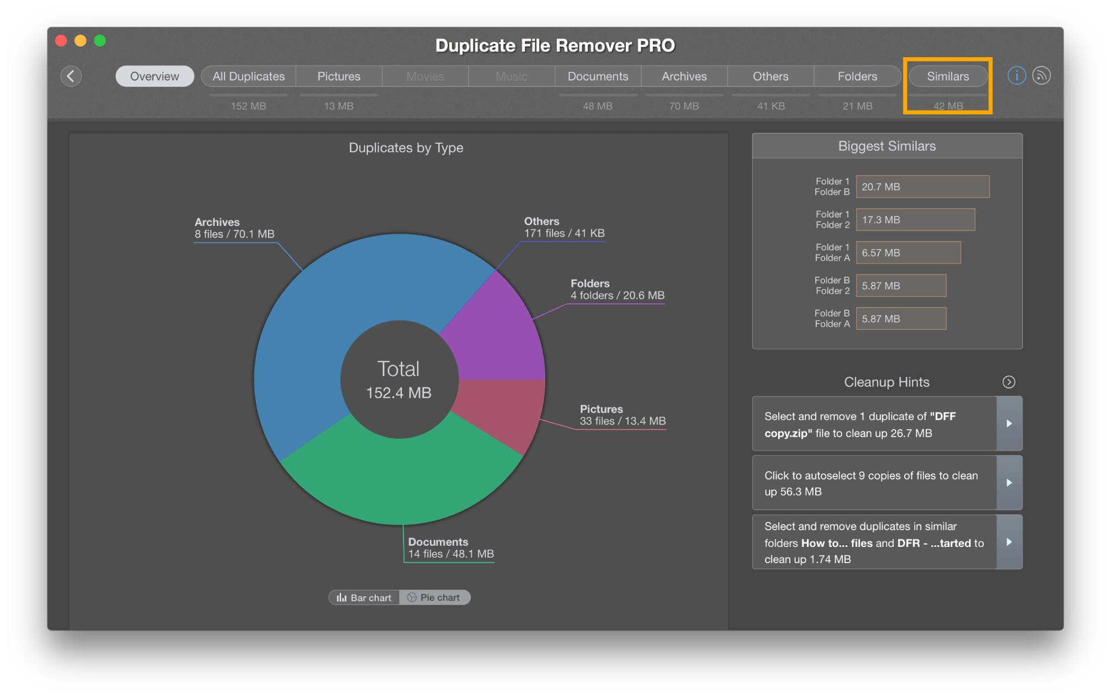This screenshot has width=1111, height=698.
Task: Click the green fullscreen window button
Action: [100, 41]
